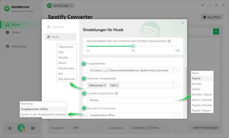Click the green plus add button
This screenshot has height=138, width=229.
click(x=216, y=32)
